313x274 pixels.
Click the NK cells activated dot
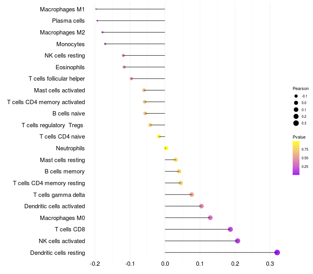pyautogui.click(x=237, y=241)
